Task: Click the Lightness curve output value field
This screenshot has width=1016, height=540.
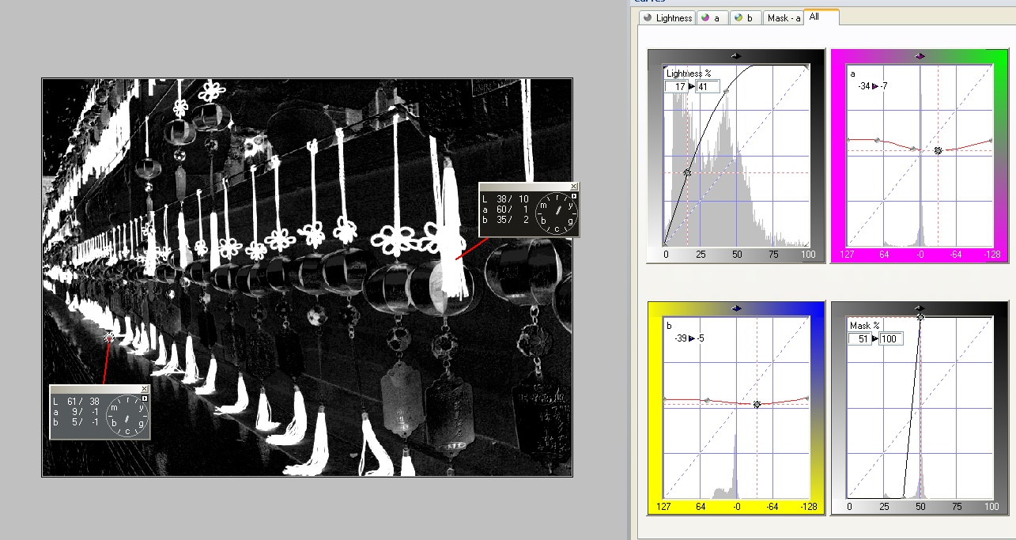Action: pos(708,86)
